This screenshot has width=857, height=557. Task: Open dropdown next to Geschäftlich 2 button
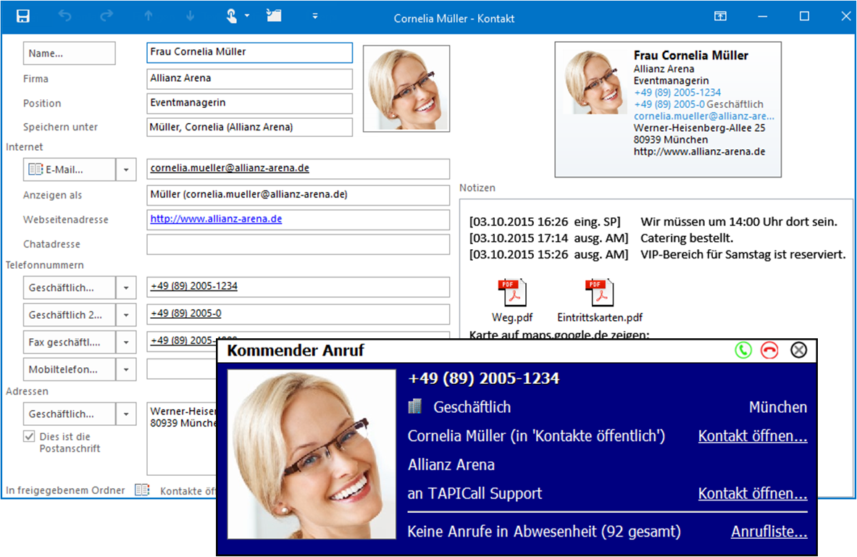(x=126, y=315)
